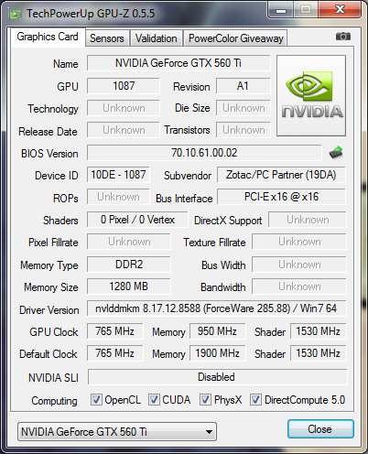The width and height of the screenshot is (368, 454).
Task: Select the Graphics Card tab
Action: [x=48, y=37]
